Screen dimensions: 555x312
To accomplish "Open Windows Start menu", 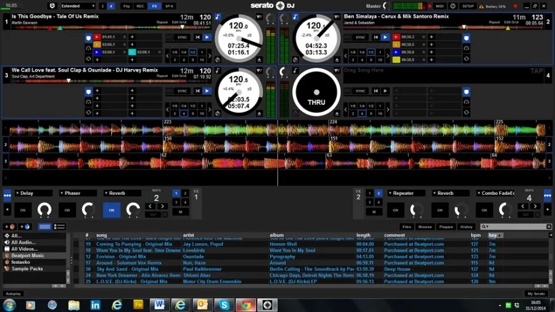I will pos(9,305).
